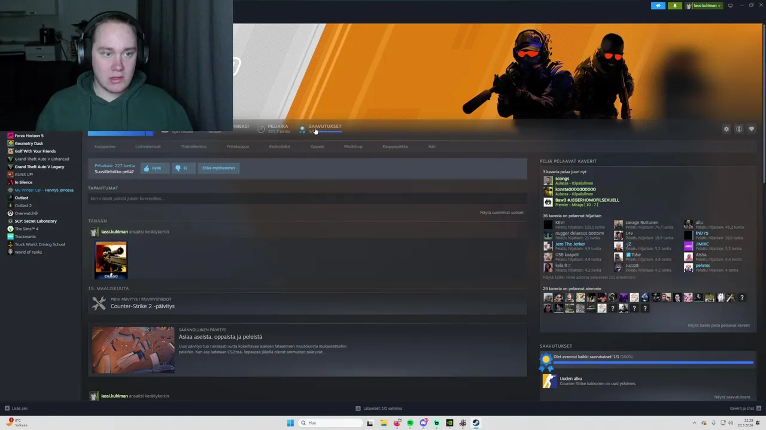Open the Kauppapaikka tab
Image resolution: width=766 pixels, height=430 pixels.
pos(395,146)
